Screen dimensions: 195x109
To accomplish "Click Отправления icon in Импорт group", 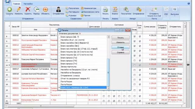I will (138, 10).
